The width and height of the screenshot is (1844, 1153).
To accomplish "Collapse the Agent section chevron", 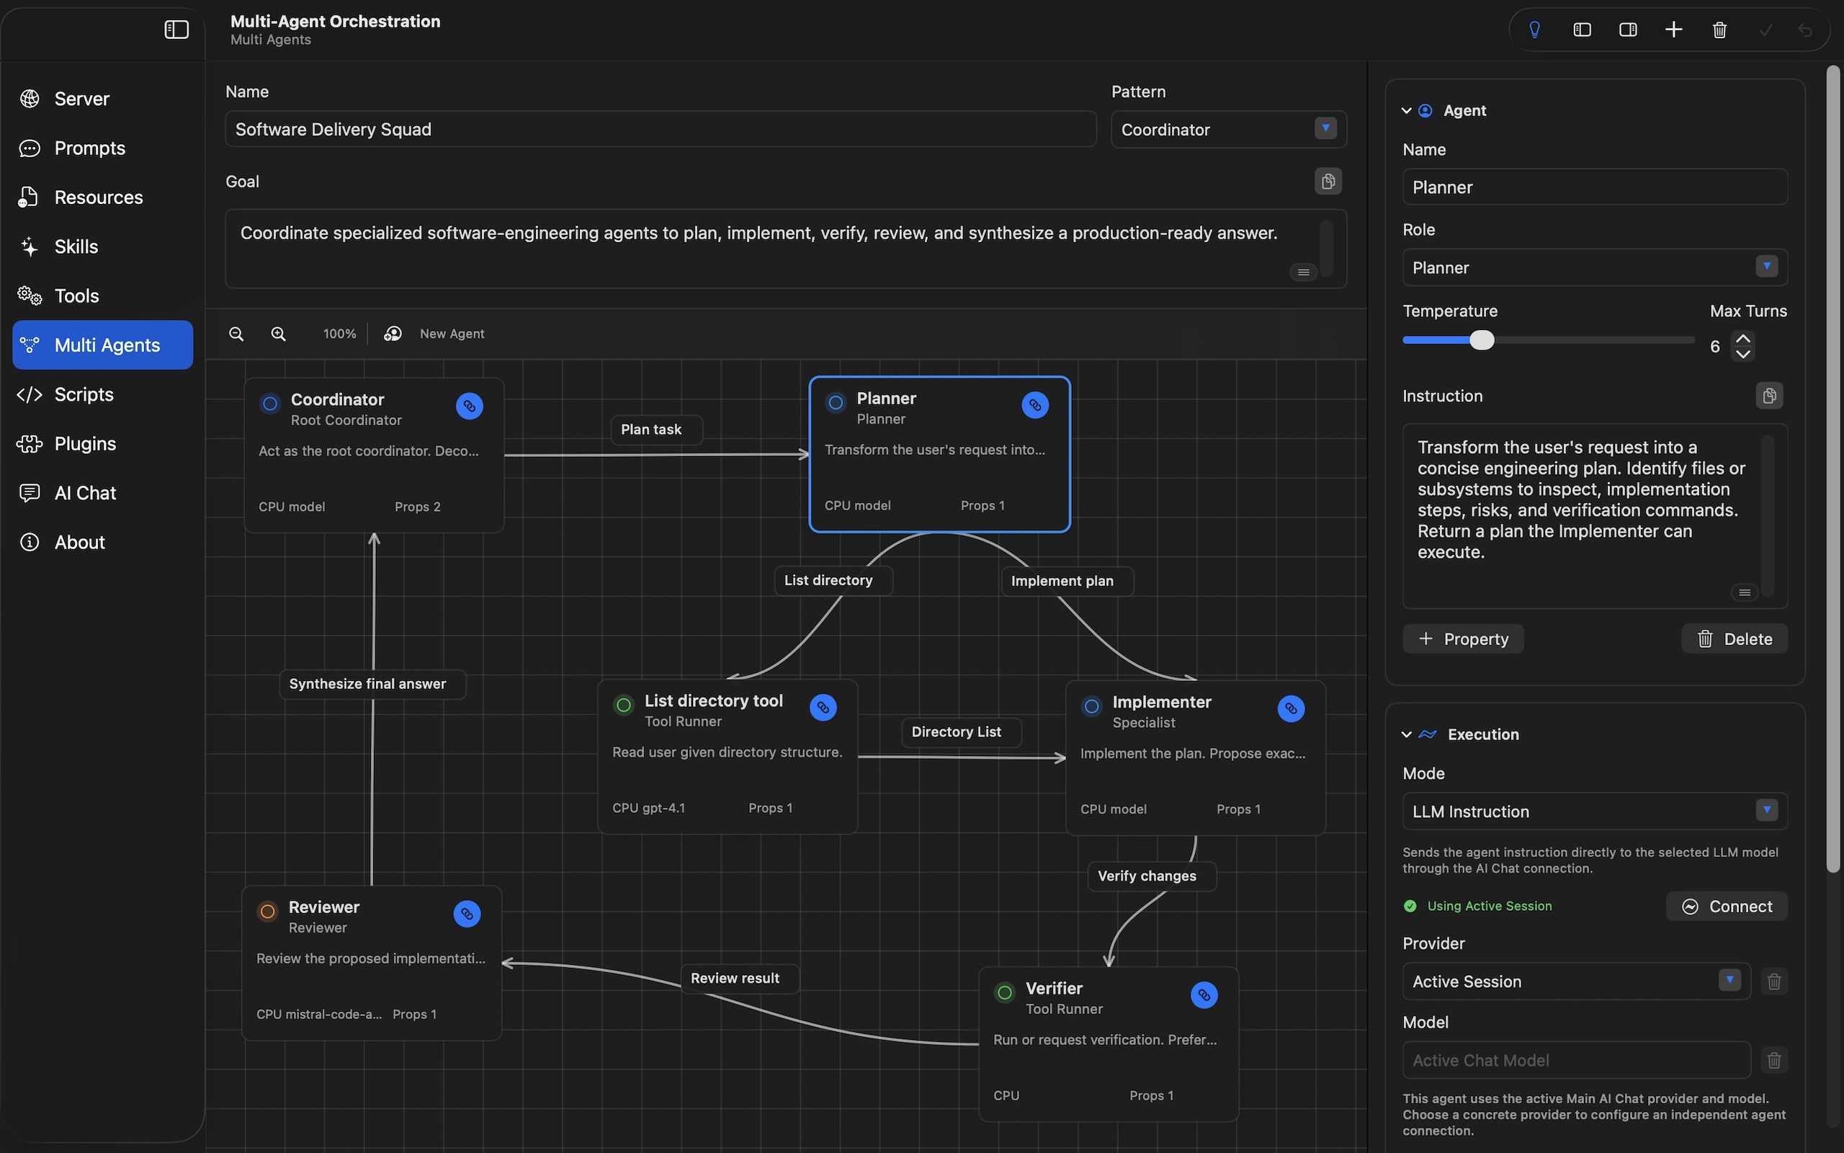I will click(1407, 110).
